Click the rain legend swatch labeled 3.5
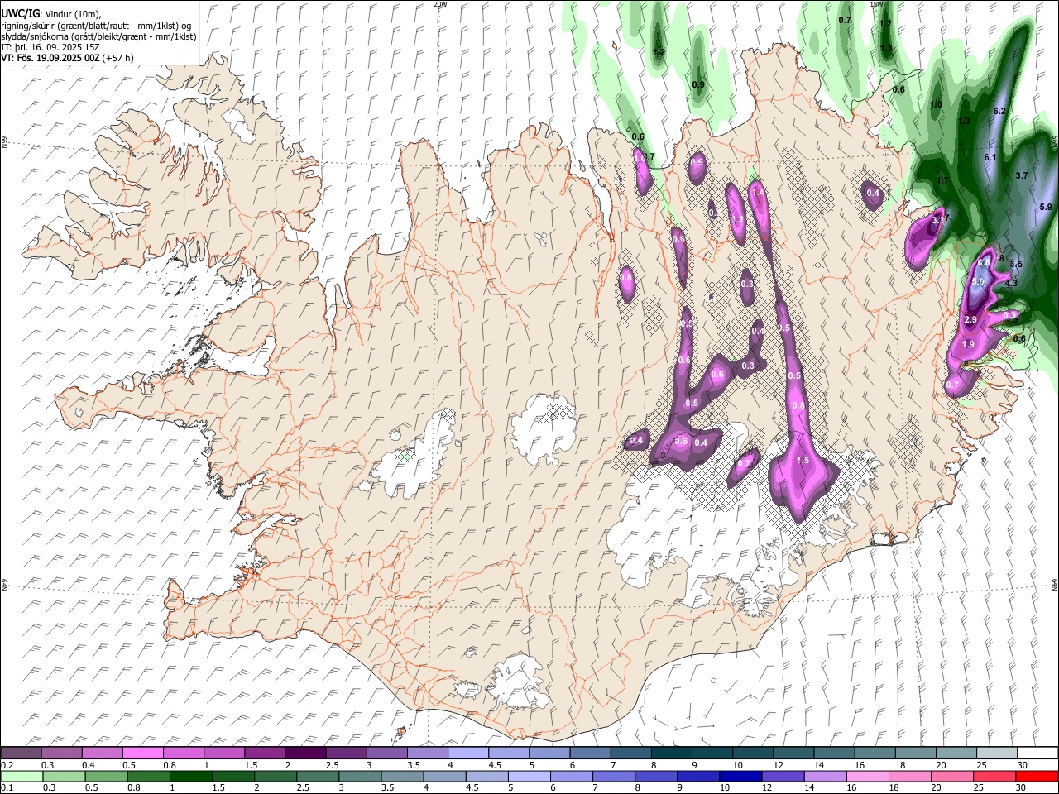1059x794 pixels. click(402, 777)
